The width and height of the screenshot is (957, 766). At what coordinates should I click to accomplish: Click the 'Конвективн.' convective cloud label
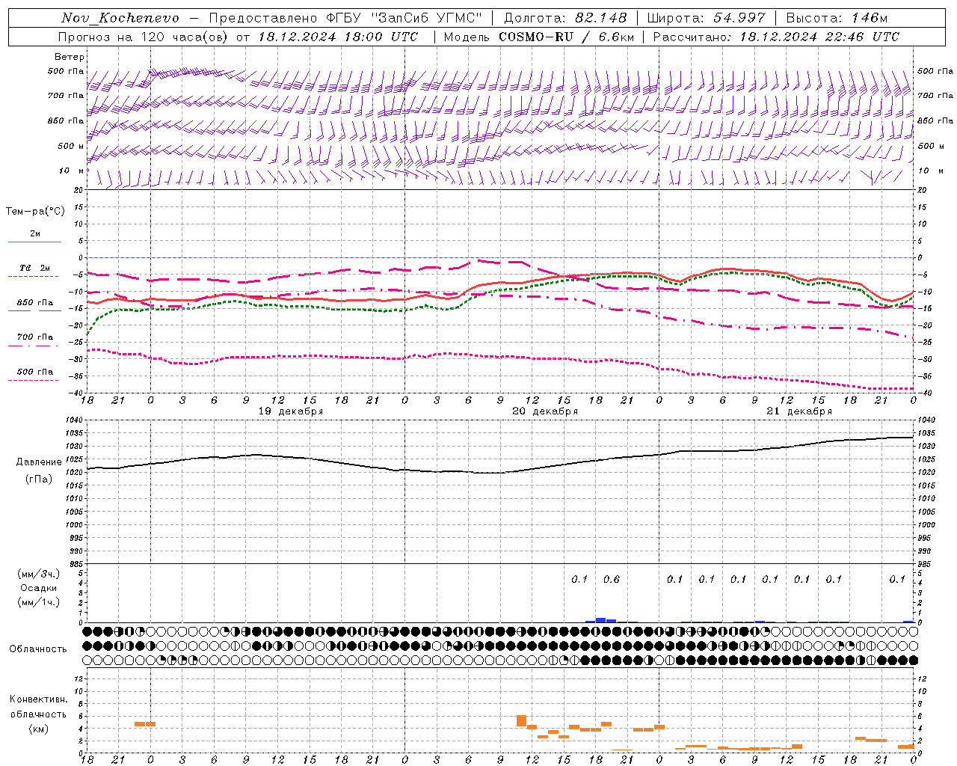click(x=39, y=699)
